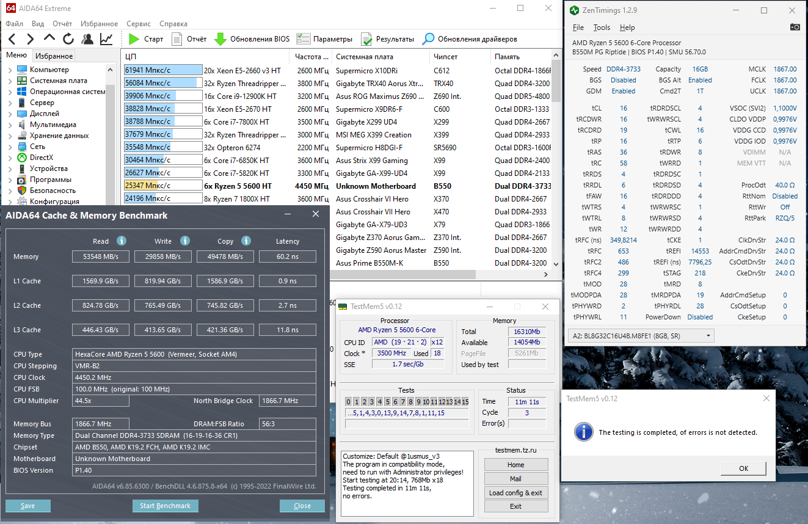
Task: Click the Безопасность shield icon in the tree
Action: pyautogui.click(x=22, y=191)
